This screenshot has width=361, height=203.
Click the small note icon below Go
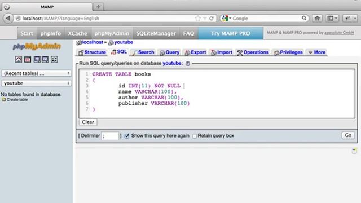(x=354, y=151)
